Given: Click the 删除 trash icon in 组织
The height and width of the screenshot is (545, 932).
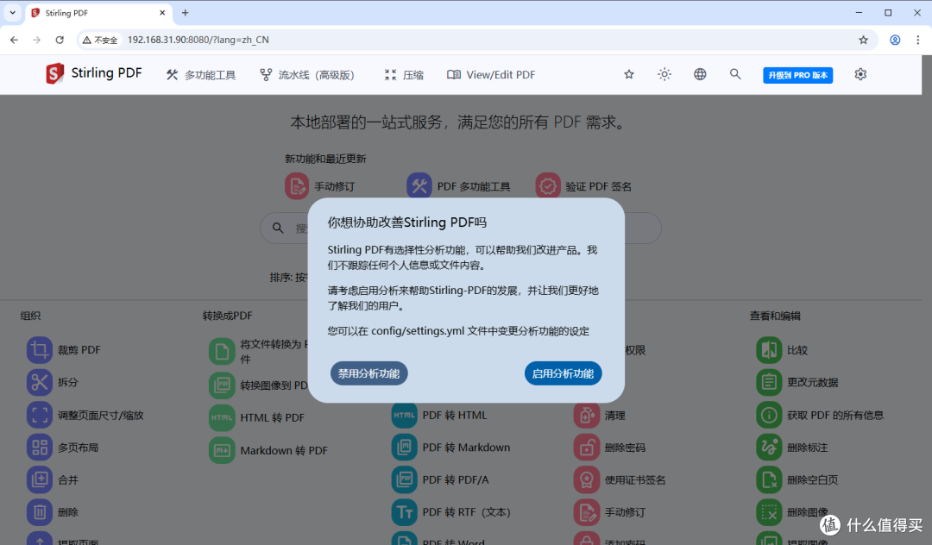Looking at the screenshot, I should click(x=39, y=511).
